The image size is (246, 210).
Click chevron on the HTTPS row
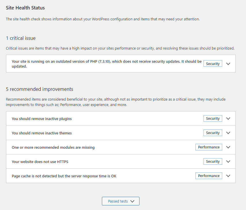click(228, 162)
